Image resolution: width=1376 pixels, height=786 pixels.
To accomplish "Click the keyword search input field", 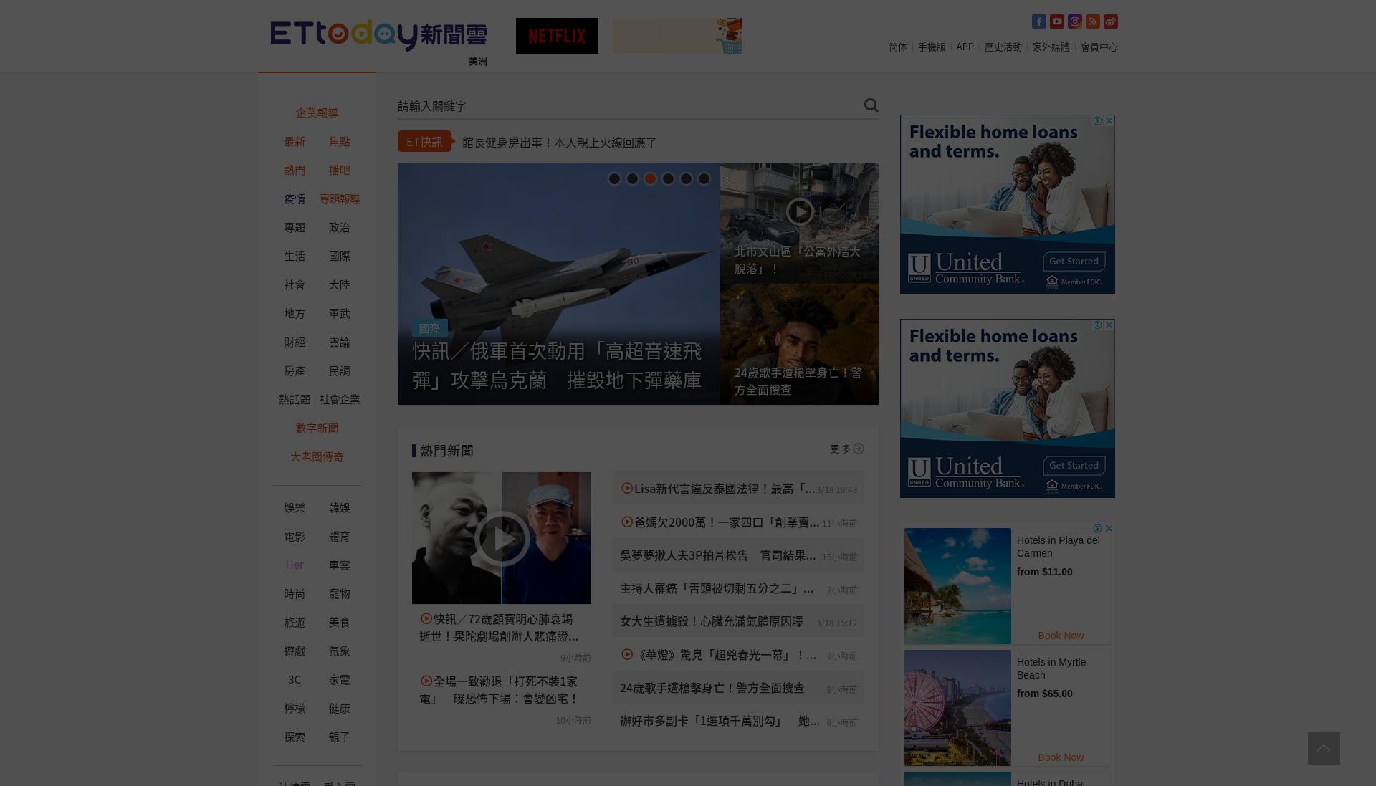I will [629, 106].
